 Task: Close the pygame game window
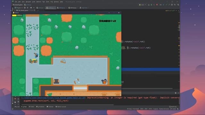tap(119, 13)
